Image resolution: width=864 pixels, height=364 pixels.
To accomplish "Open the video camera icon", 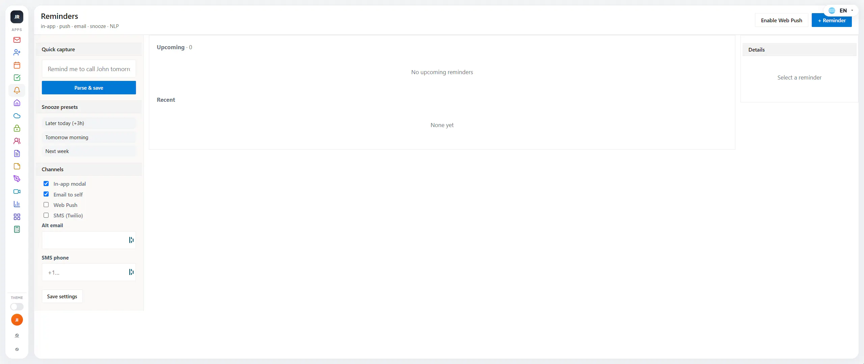I will (x=17, y=191).
